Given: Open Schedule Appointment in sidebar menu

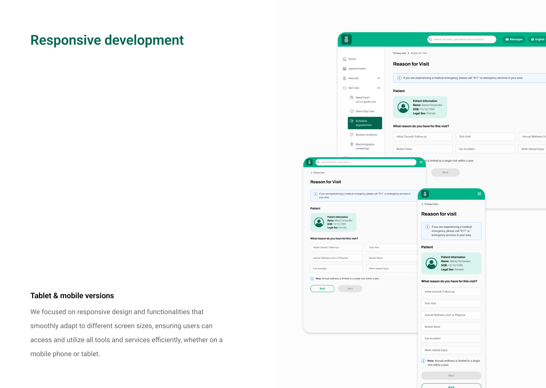Looking at the screenshot, I should 364,123.
